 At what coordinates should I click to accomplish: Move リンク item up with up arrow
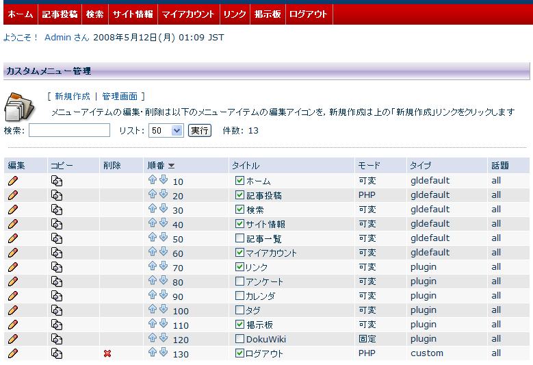click(x=153, y=266)
